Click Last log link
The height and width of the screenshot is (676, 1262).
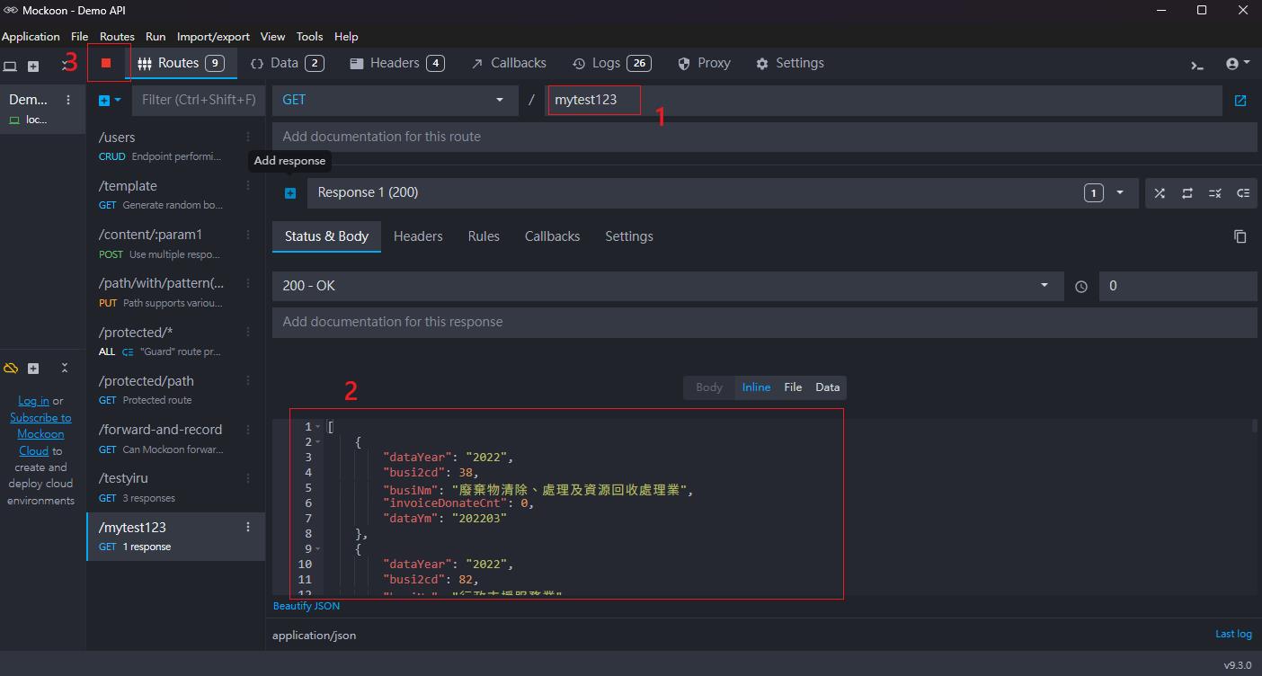[1233, 634]
